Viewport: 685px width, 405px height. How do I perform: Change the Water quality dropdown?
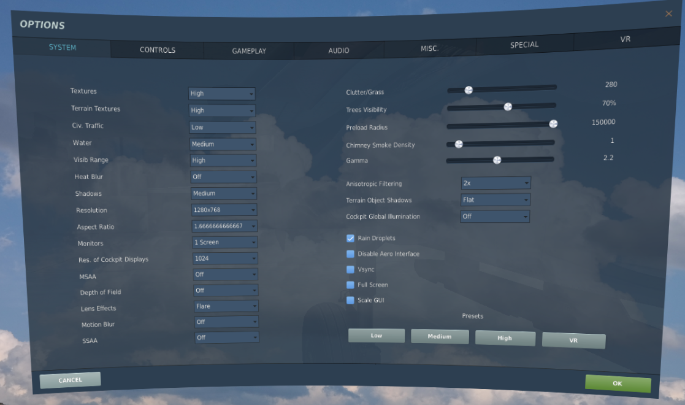[x=223, y=144]
